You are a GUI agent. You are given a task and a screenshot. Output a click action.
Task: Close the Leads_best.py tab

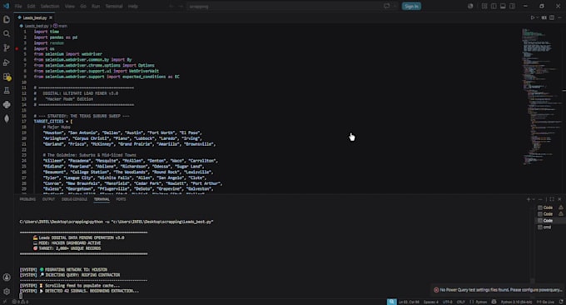click(x=51, y=17)
